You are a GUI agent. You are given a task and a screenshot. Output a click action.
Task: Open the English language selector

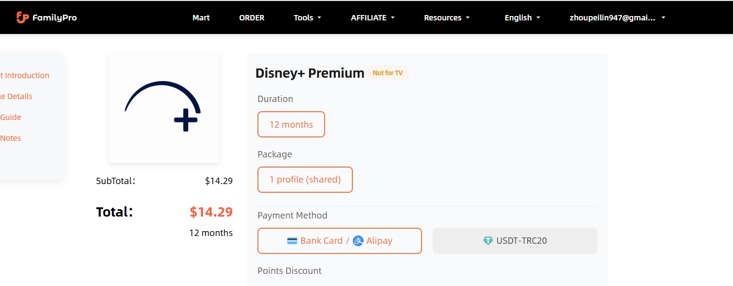pos(522,17)
